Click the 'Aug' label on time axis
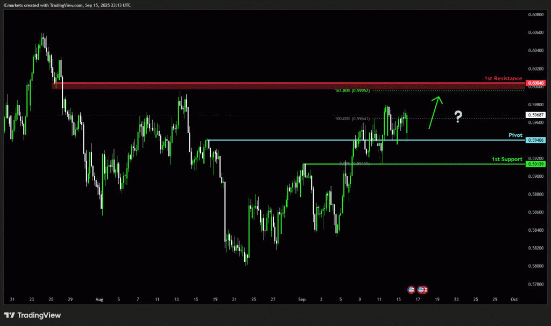The height and width of the screenshot is (326, 551). point(100,300)
